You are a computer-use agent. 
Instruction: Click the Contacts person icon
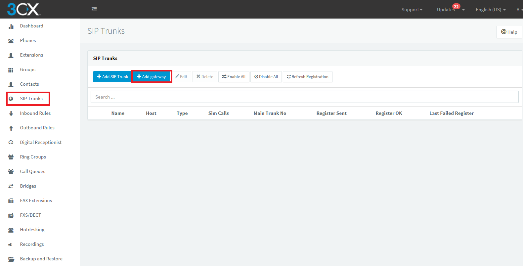tap(11, 84)
